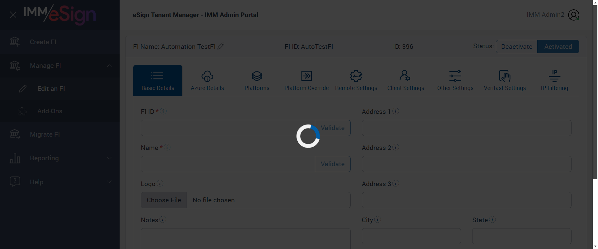
Task: Show info for Address 1
Action: click(x=396, y=111)
